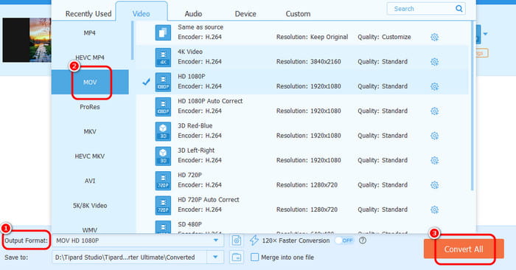Click the HD 720P preset icon
Screen dimensions: 516x270
(x=163, y=181)
